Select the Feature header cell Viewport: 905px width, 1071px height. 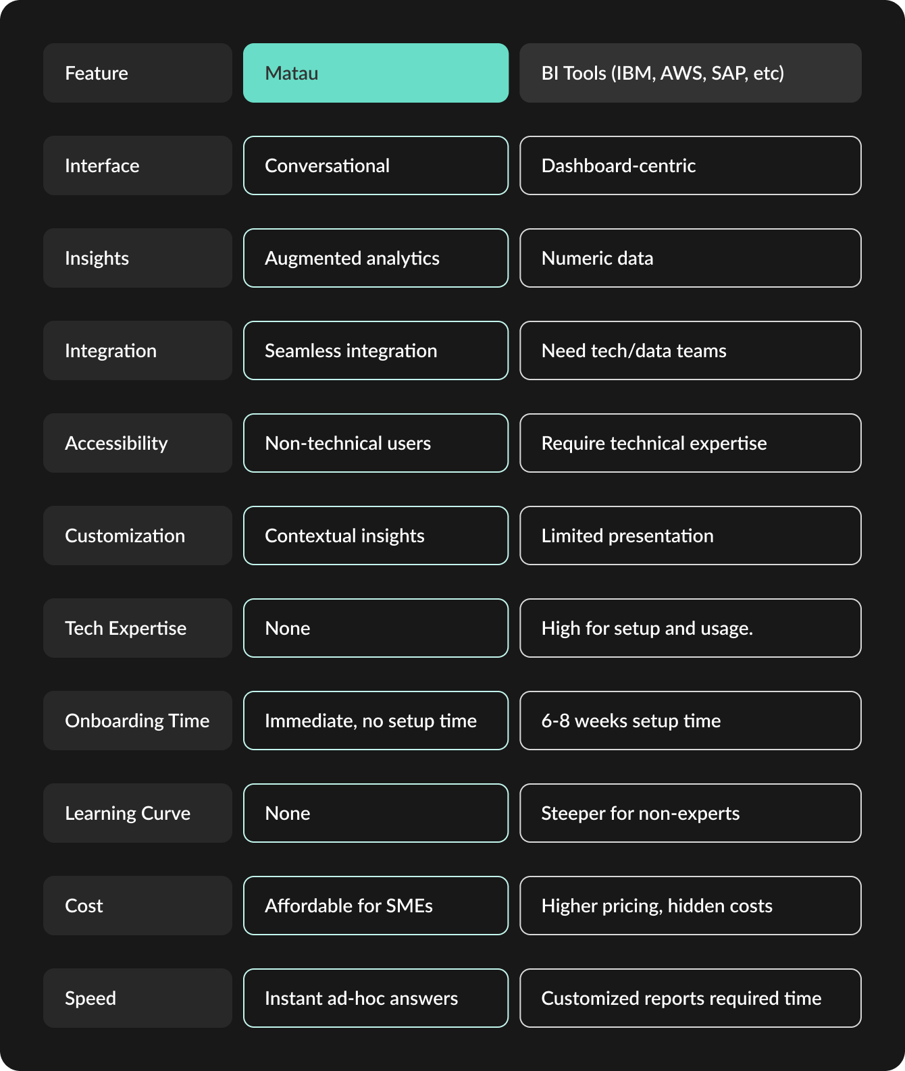click(x=138, y=73)
